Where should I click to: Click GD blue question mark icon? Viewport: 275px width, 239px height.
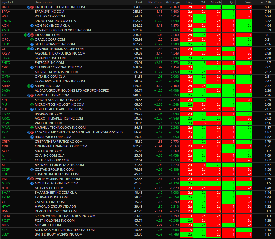tap(32, 49)
